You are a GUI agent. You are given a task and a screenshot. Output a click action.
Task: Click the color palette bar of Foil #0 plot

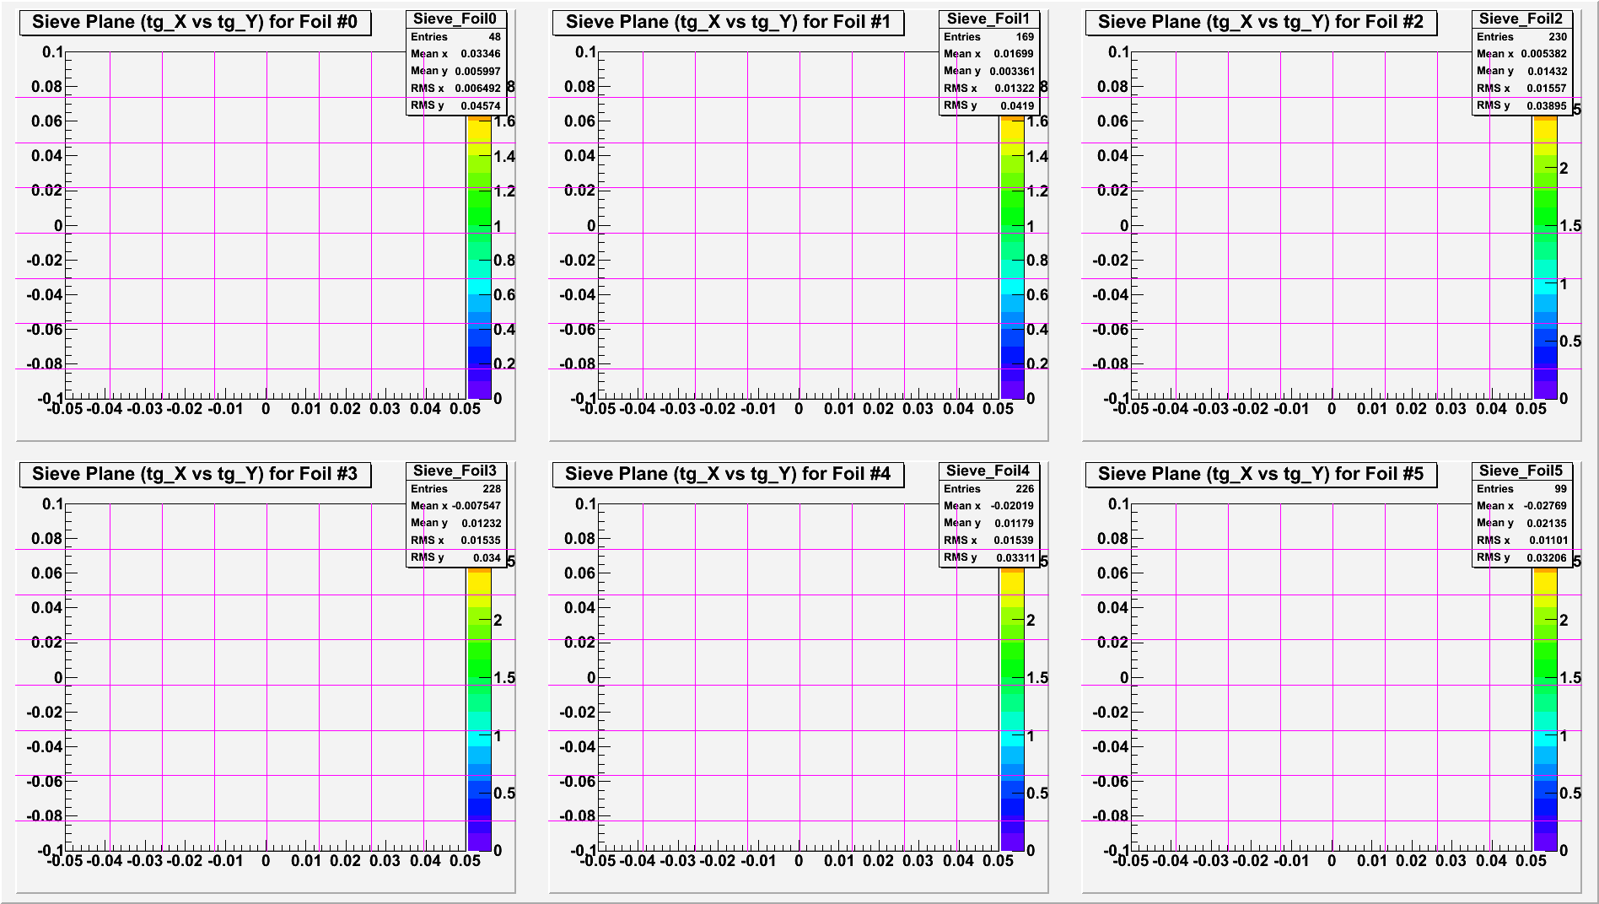[479, 257]
